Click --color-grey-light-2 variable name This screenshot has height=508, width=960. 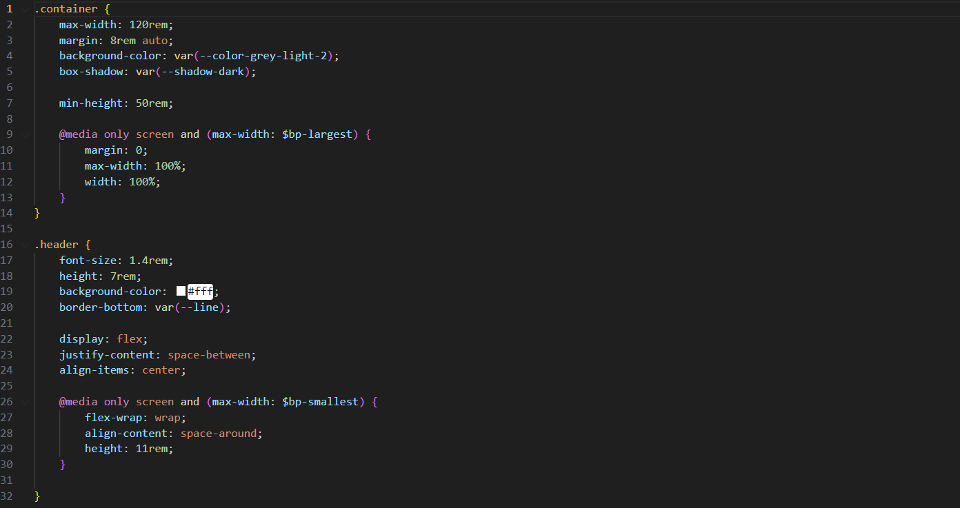(x=263, y=56)
